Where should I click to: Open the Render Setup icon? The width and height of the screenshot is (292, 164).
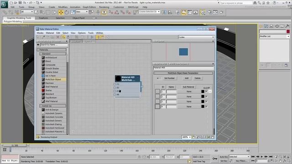[x=210, y=12]
